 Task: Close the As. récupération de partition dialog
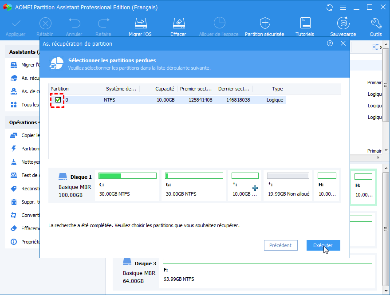click(x=343, y=43)
